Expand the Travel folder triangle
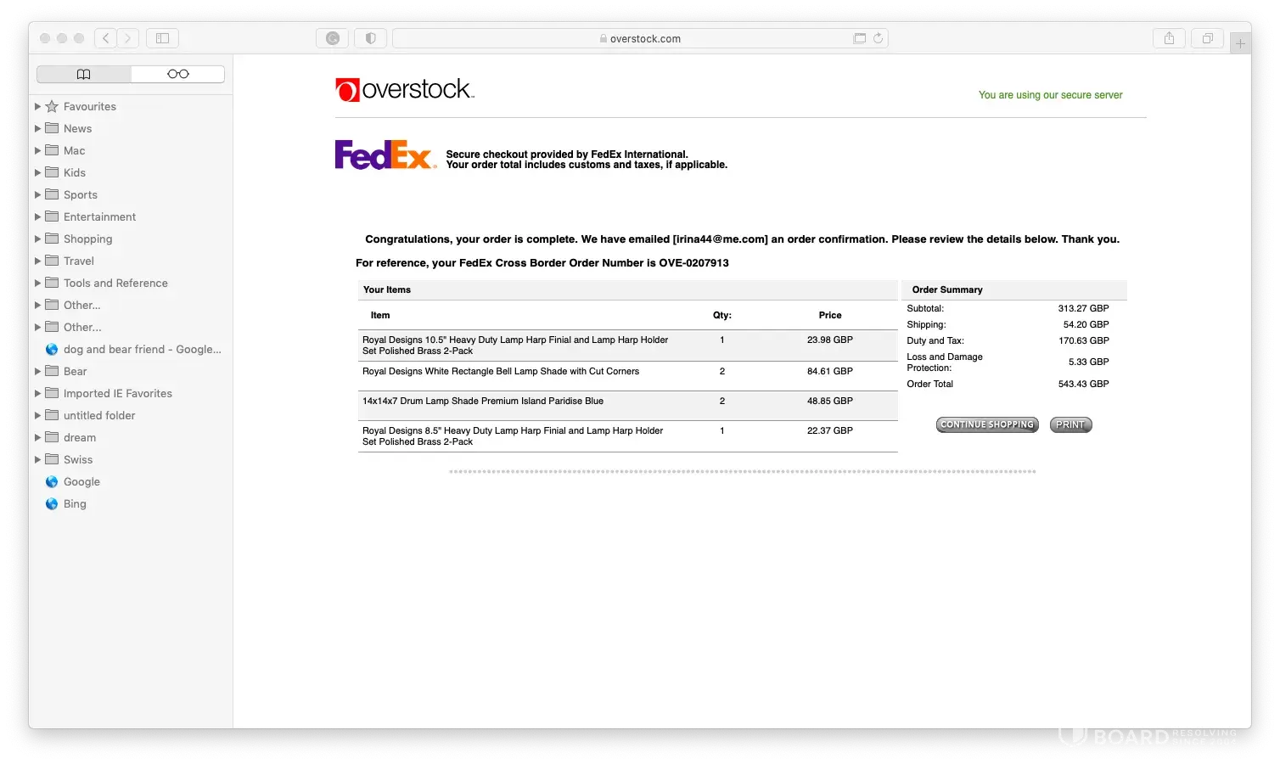Viewport: 1280px width, 764px height. (37, 261)
